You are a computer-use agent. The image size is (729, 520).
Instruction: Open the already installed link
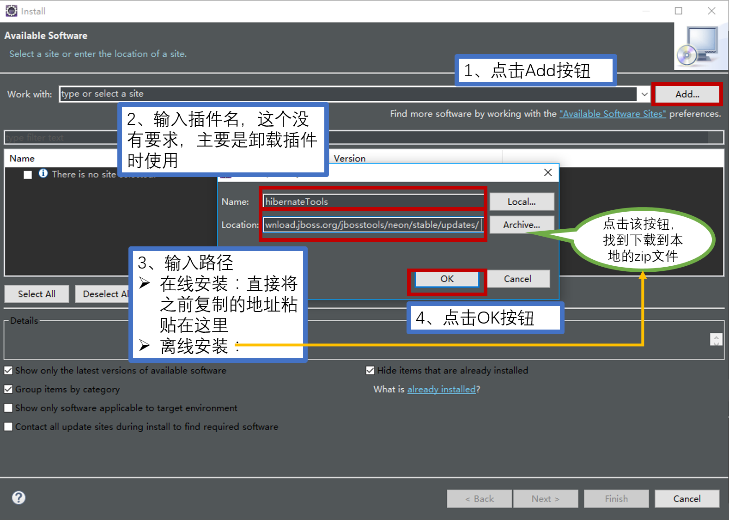(x=441, y=390)
